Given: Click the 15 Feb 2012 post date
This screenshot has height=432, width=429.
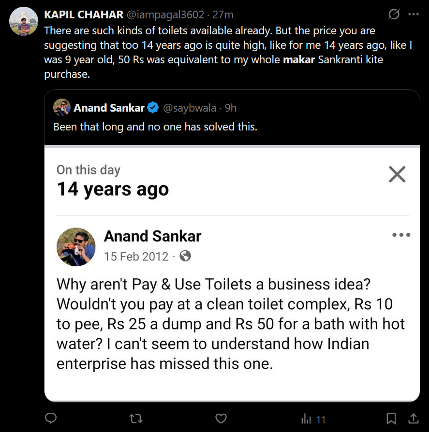Looking at the screenshot, I should point(136,256).
